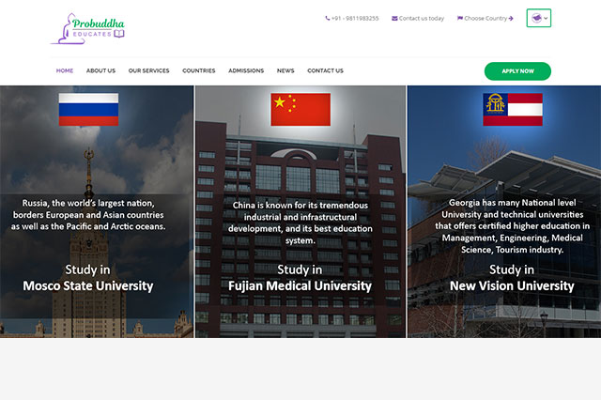Click the green Apply Now button

(x=517, y=71)
